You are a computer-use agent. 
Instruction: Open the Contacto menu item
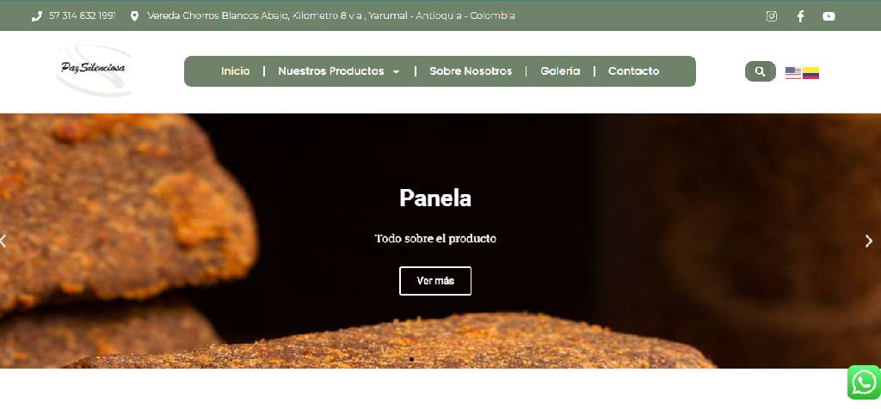634,71
